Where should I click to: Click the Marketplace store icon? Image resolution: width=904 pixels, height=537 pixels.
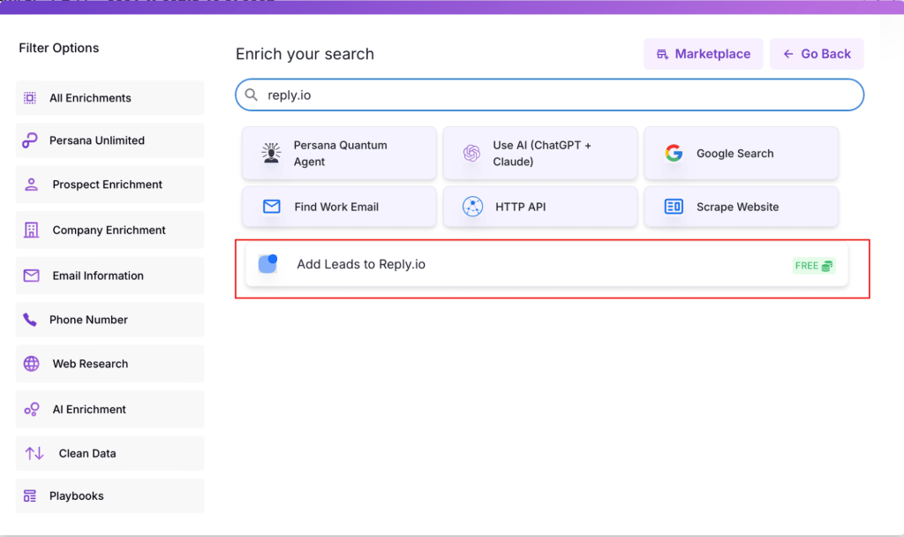pyautogui.click(x=662, y=54)
